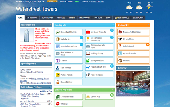Click the Log Me Out button
Image resolution: width=170 pixels, height=107 pixels.
point(52,1)
